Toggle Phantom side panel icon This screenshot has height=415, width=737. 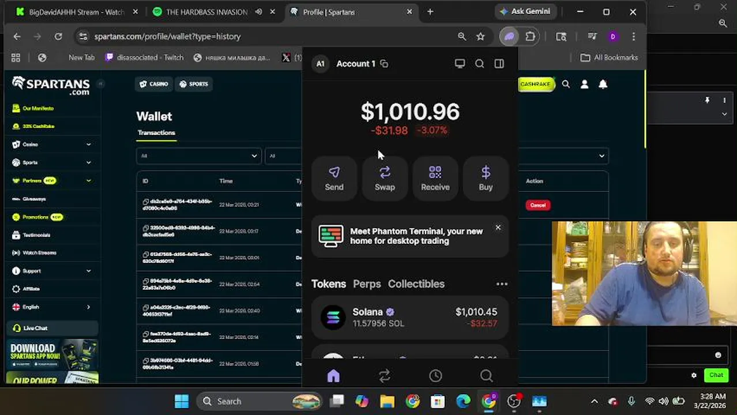(x=499, y=64)
